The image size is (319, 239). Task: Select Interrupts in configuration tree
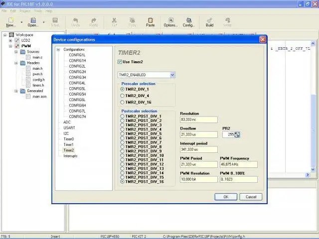(70, 156)
